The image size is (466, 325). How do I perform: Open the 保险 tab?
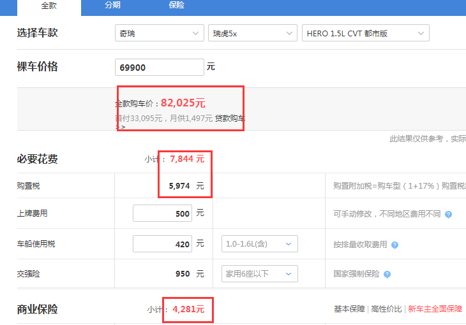coord(177,5)
